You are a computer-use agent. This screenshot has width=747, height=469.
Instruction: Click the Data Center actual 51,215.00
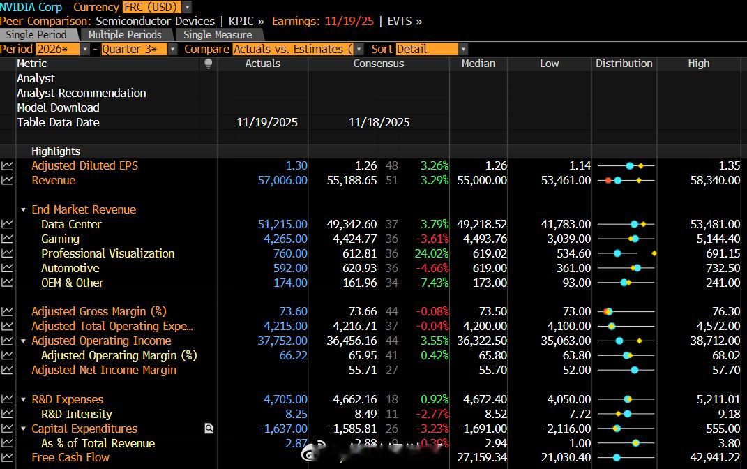coord(282,224)
